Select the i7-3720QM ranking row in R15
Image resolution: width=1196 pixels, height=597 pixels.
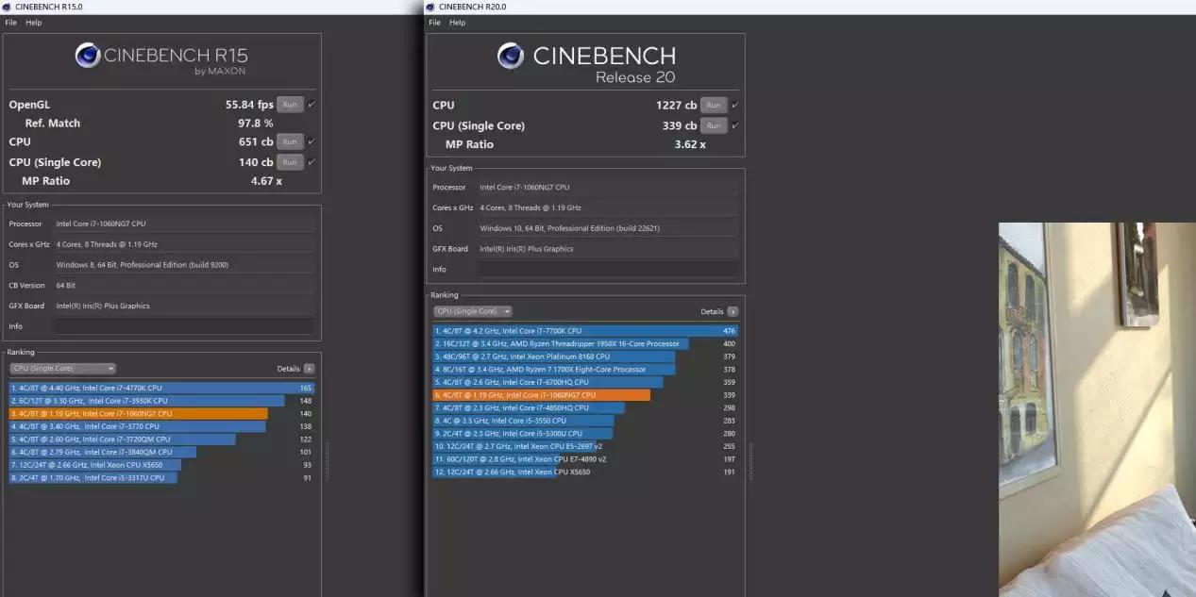point(161,439)
